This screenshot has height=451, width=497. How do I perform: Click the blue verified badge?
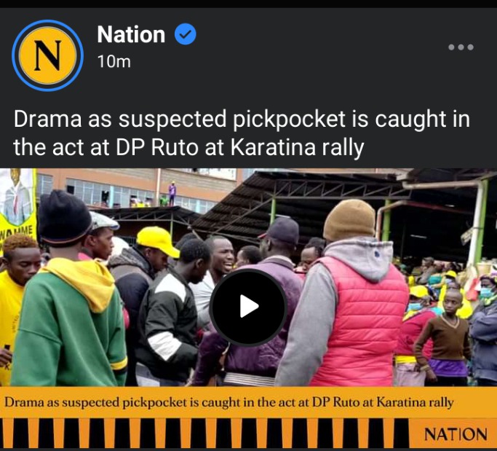tap(186, 34)
